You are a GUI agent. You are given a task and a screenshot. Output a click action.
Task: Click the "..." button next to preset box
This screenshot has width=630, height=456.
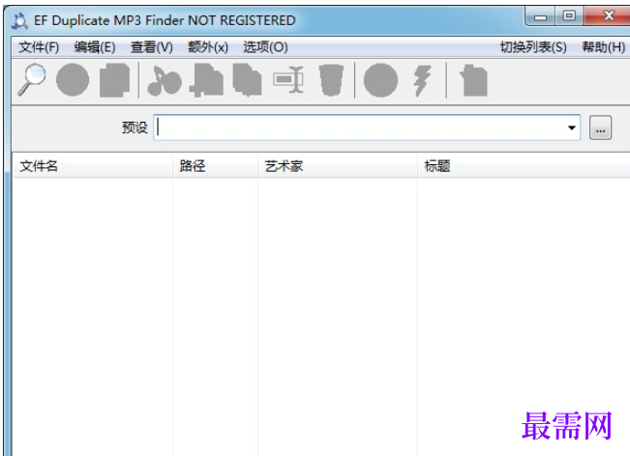click(600, 128)
